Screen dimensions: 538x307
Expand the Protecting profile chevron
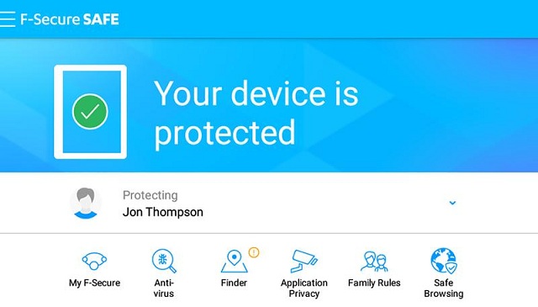click(452, 203)
